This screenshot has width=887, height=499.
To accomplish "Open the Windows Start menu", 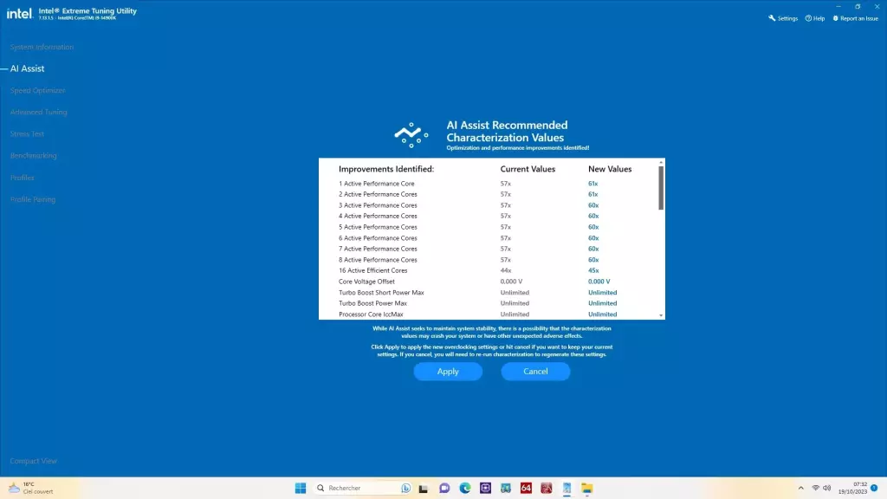I will [x=301, y=488].
